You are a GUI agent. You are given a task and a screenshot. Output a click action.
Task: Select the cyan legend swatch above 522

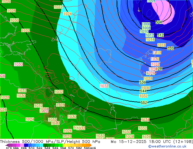pos(41,145)
